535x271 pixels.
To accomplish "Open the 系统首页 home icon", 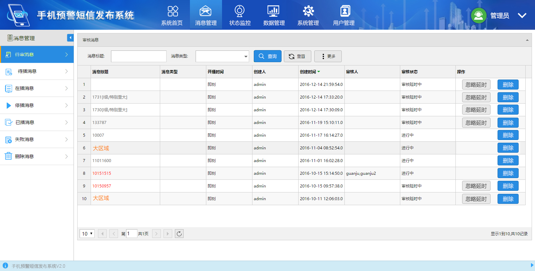I will coord(173,11).
